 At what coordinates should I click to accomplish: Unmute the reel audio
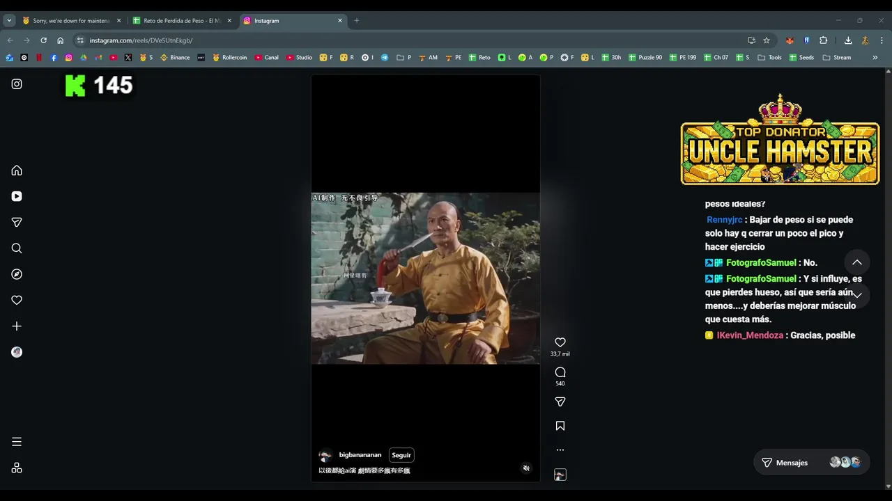click(526, 468)
